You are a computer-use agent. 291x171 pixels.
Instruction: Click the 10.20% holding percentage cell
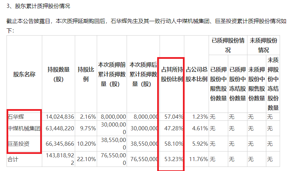(87, 144)
